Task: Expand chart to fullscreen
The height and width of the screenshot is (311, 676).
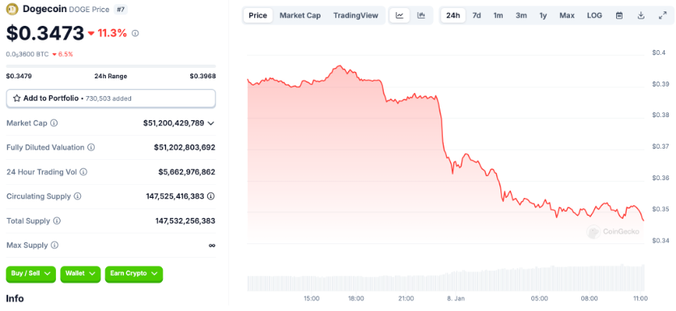Action: pyautogui.click(x=662, y=15)
